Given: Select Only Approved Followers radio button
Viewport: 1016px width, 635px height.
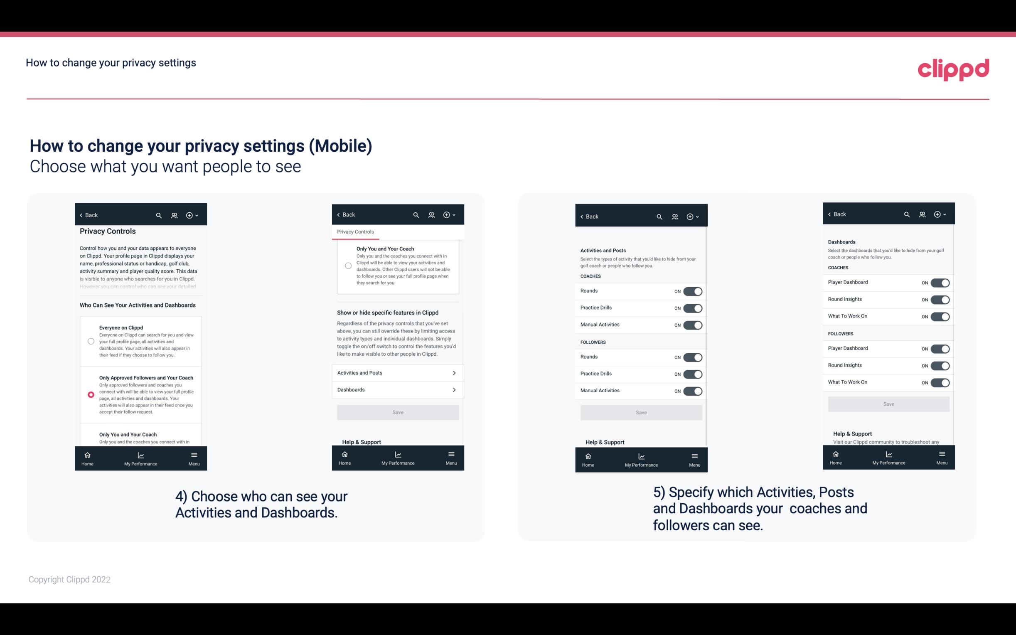Looking at the screenshot, I should 91,394.
